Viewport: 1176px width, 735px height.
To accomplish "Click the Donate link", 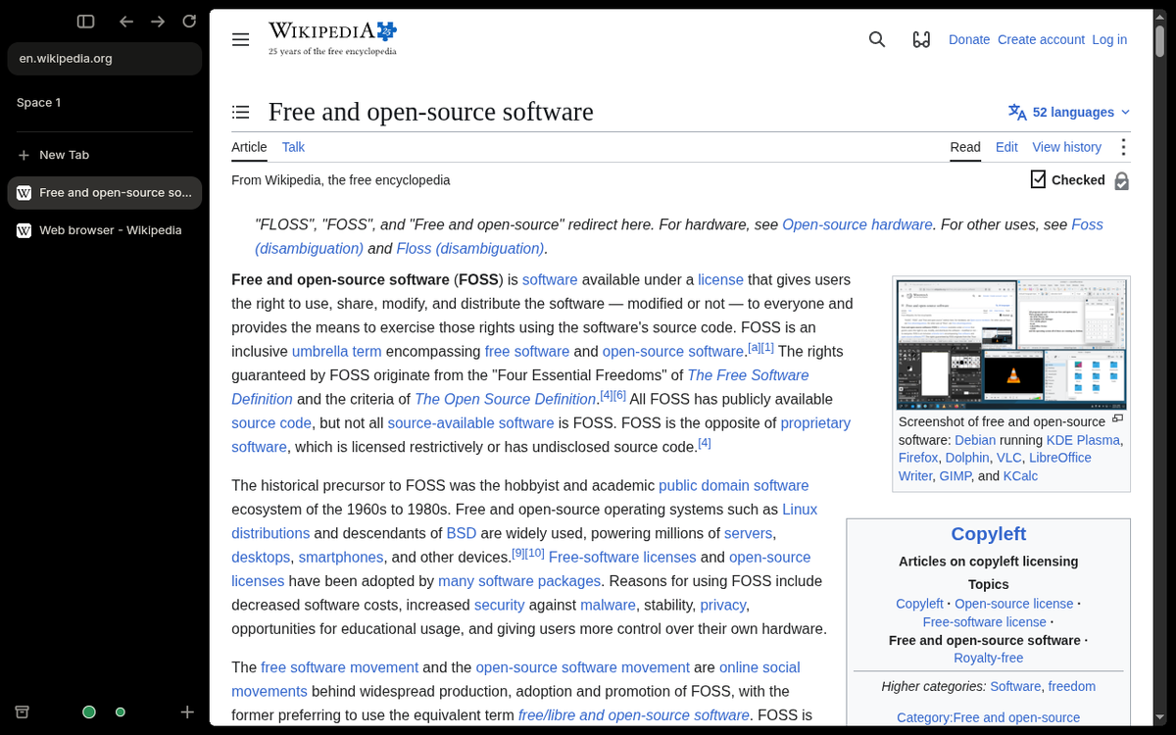I will pos(969,39).
